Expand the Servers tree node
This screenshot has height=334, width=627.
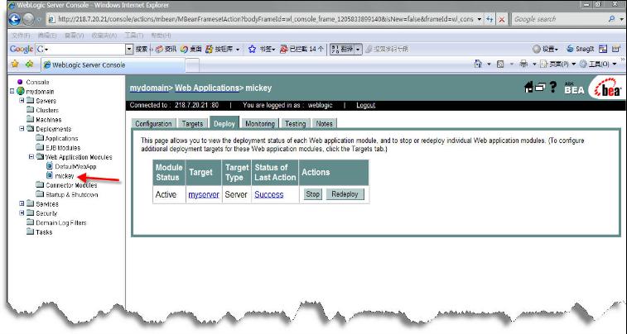click(22, 101)
